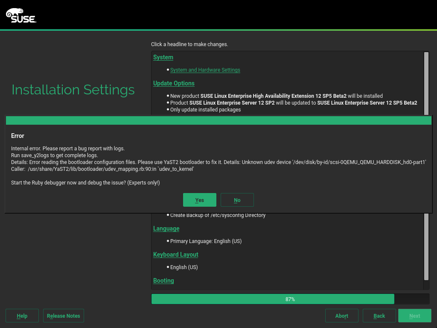437x328 pixels.
Task: Click the Installation Settings heading
Action: 73,90
